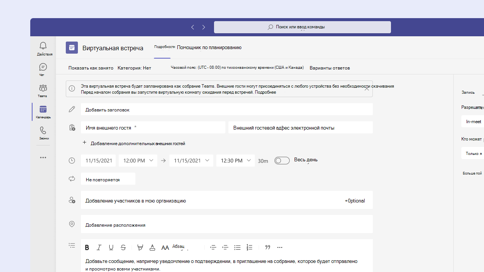484x272 pixels.
Task: Click the Добавить заголовок title field
Action: (x=227, y=110)
